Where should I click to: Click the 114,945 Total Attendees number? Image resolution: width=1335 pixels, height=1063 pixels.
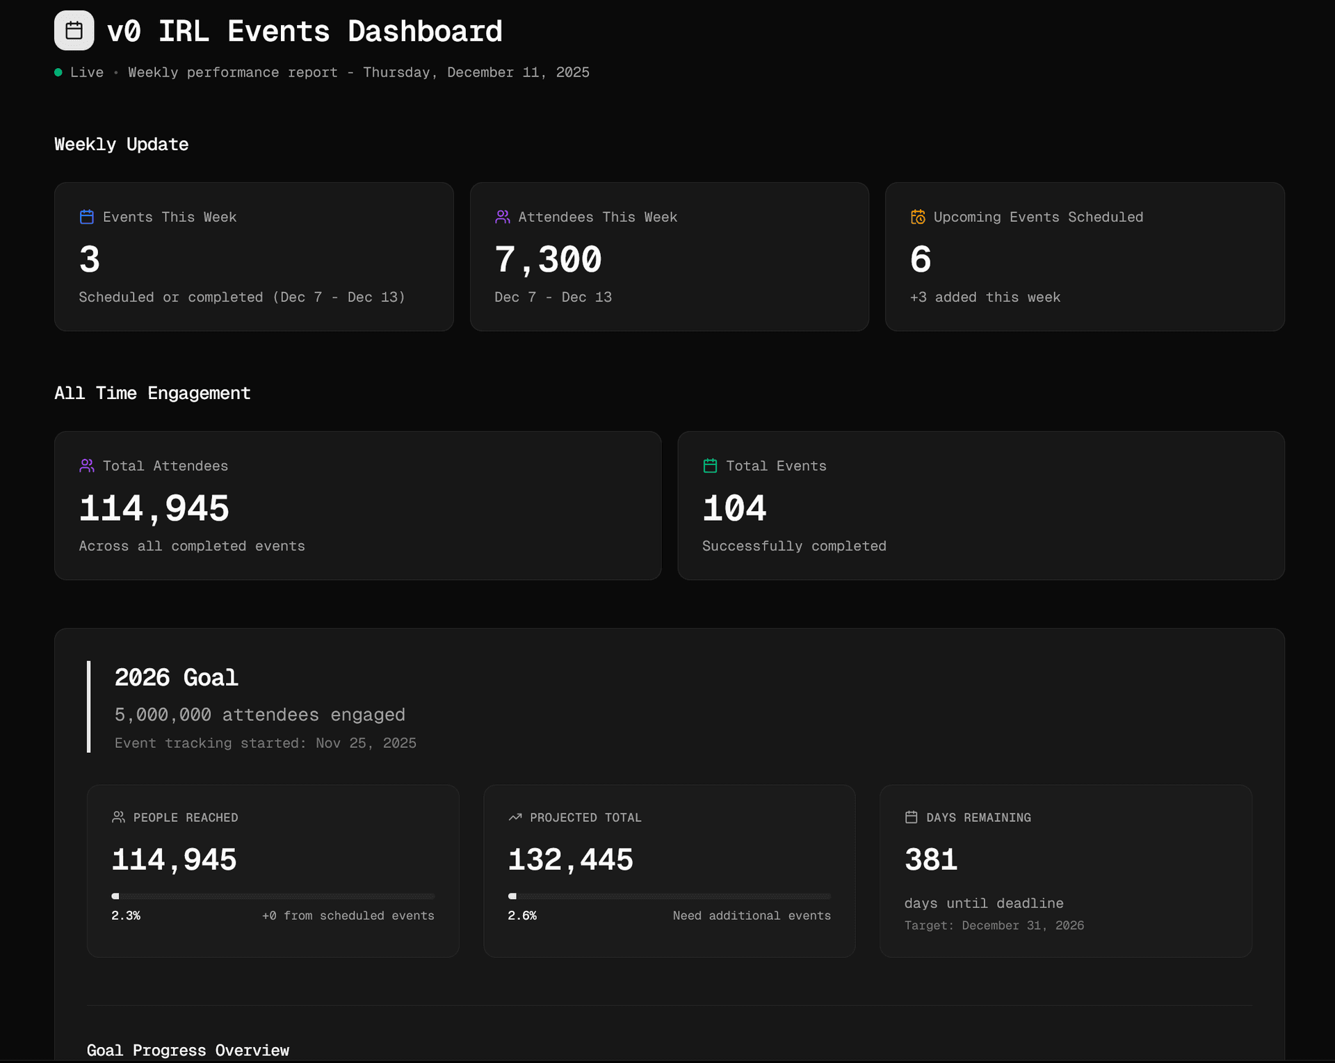(x=154, y=508)
